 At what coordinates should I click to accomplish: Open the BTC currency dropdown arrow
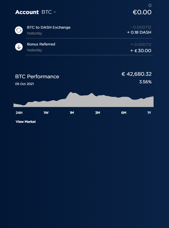click(55, 12)
